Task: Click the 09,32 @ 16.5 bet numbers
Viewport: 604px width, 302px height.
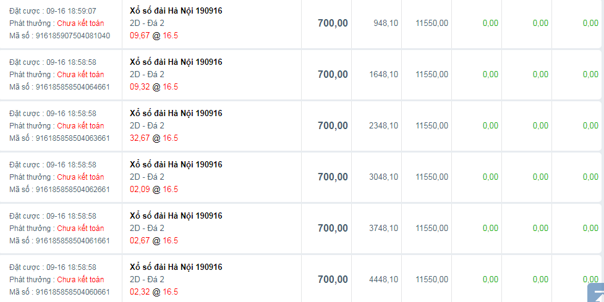Action: pos(154,86)
